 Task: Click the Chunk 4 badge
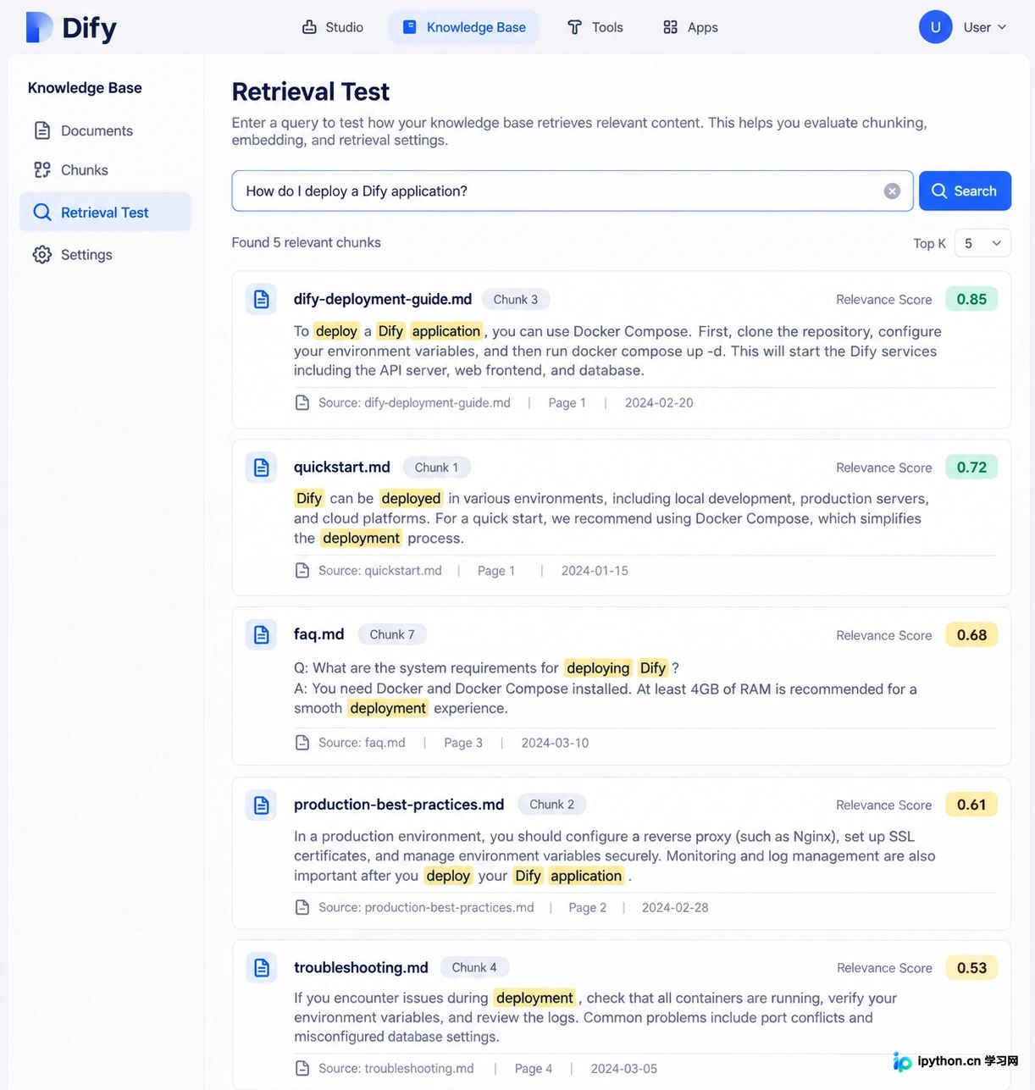pos(474,967)
